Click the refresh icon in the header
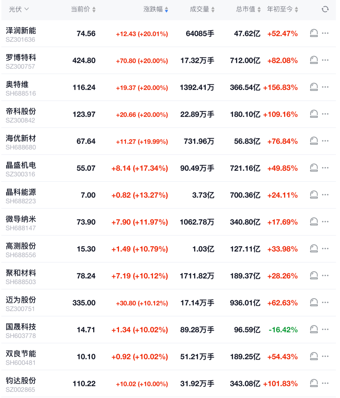 tap(325, 9)
